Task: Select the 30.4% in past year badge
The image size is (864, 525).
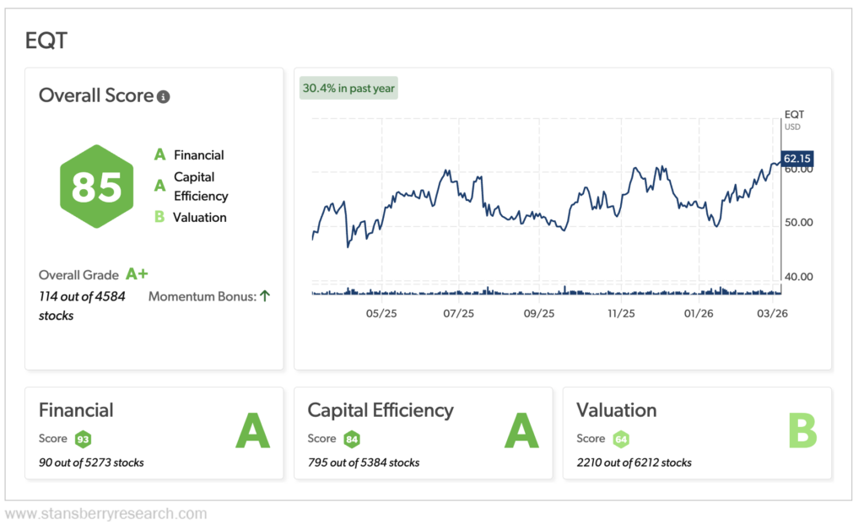Action: coord(348,89)
